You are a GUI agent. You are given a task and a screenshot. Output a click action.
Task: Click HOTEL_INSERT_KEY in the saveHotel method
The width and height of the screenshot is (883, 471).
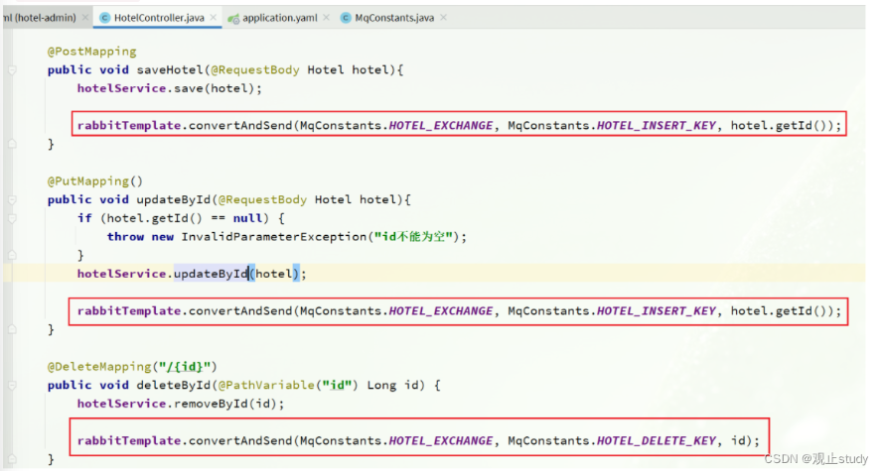(657, 126)
